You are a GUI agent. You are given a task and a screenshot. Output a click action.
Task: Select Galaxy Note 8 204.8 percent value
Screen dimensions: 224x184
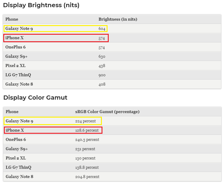87,177
